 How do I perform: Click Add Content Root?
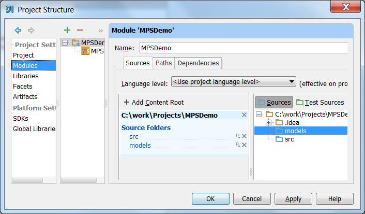(154, 102)
